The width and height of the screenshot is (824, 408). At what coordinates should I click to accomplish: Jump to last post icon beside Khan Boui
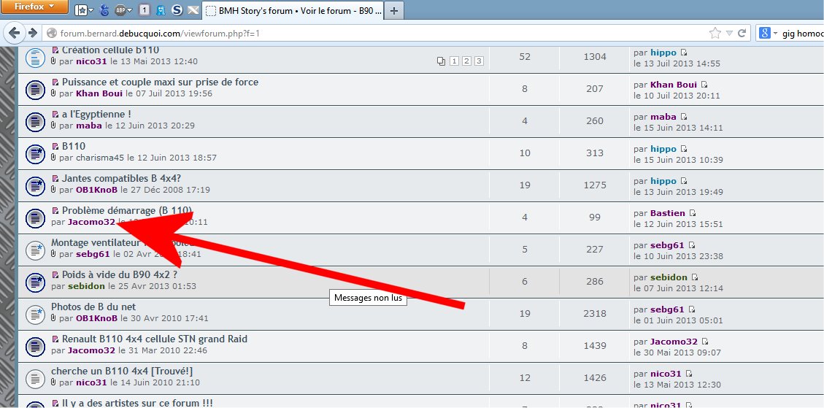704,85
